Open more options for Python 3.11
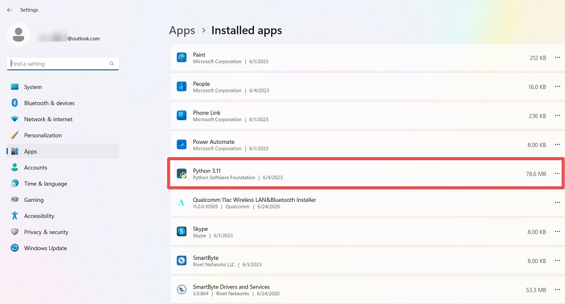The image size is (565, 304). coord(557,173)
